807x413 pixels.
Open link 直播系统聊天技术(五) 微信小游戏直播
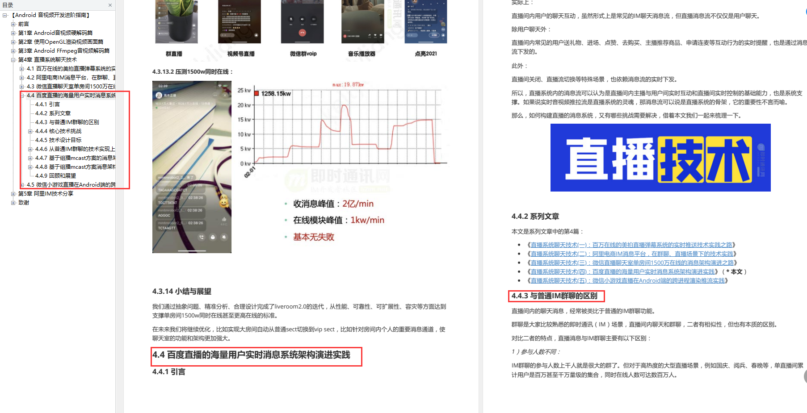pos(627,281)
